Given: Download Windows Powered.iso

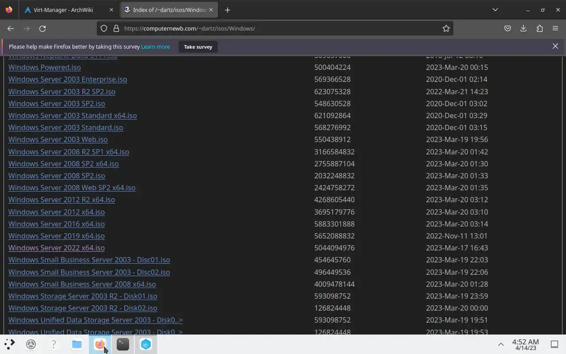Looking at the screenshot, I should (45, 67).
